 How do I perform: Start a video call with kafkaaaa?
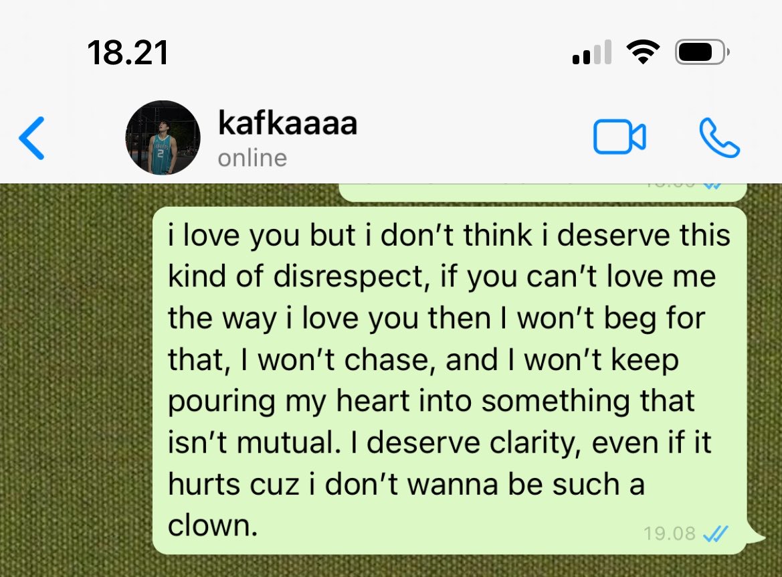click(x=619, y=137)
